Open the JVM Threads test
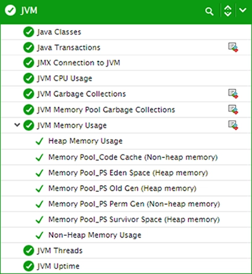This screenshot has height=274, width=252. tap(59, 251)
